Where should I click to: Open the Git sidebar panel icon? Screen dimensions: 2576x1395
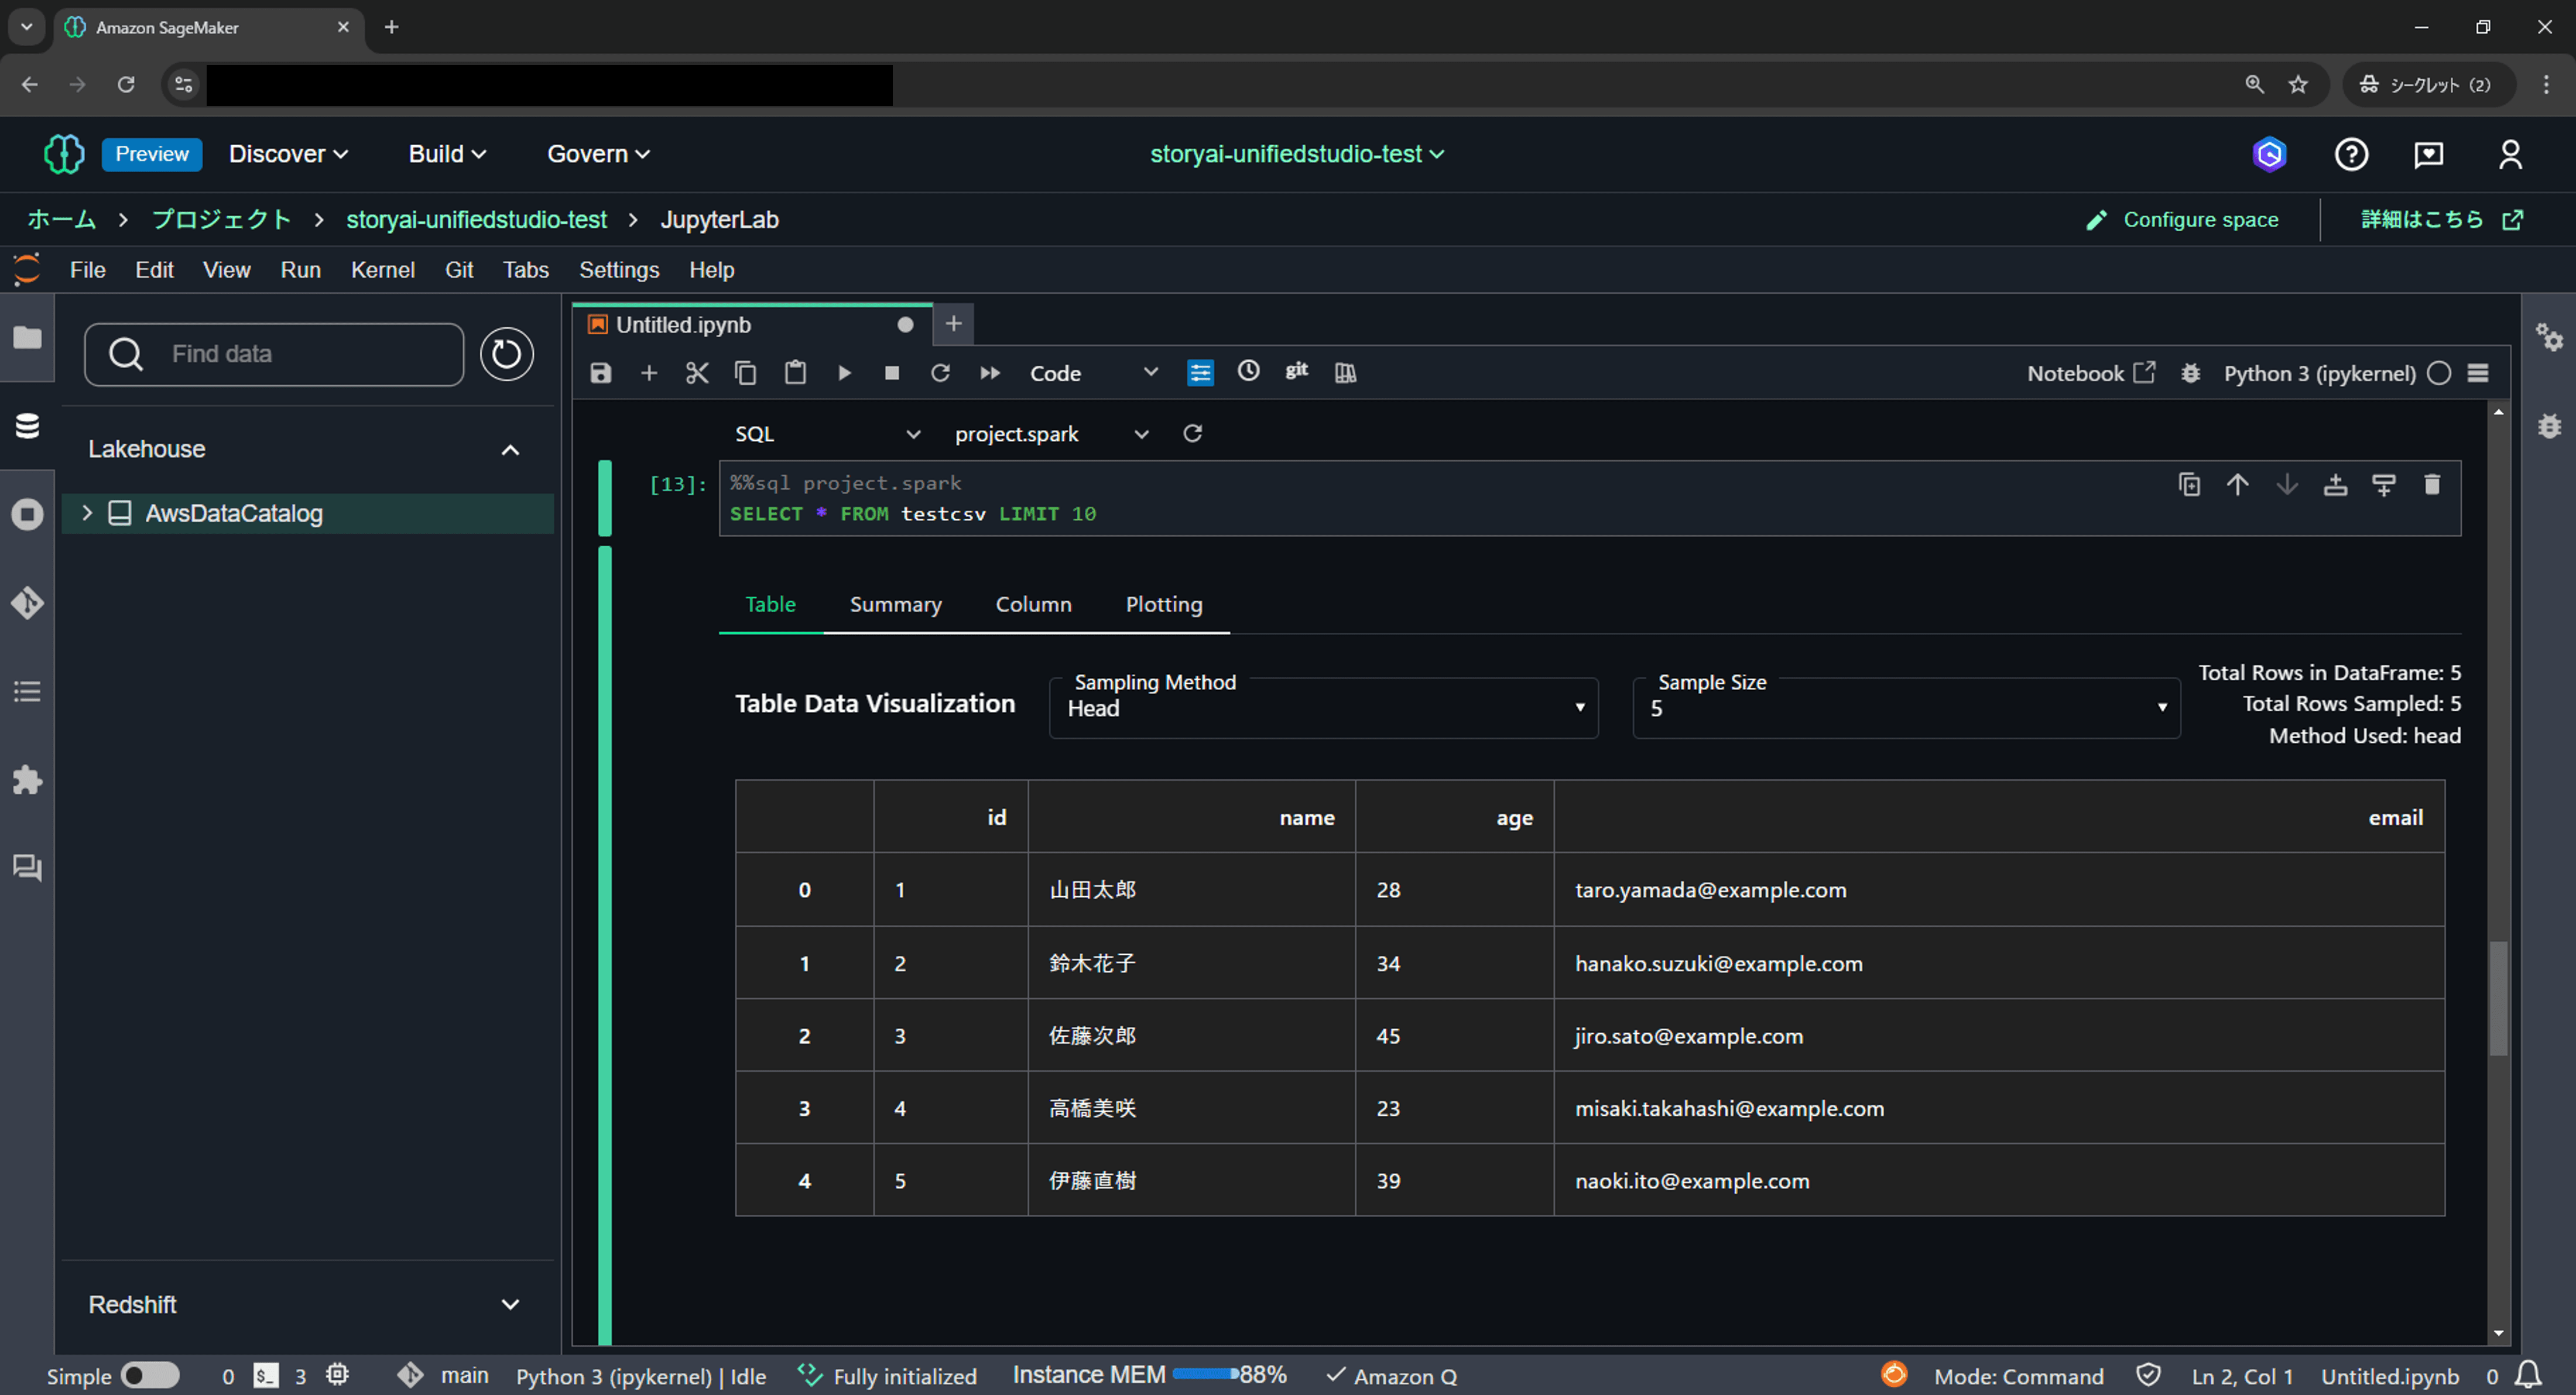[27, 602]
